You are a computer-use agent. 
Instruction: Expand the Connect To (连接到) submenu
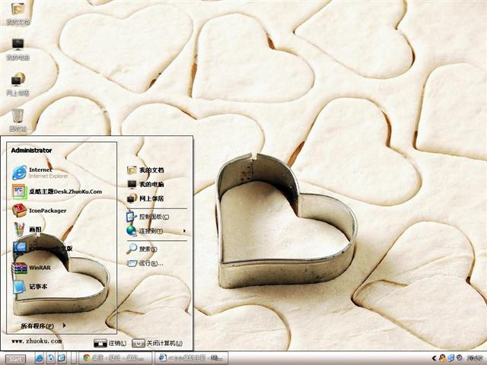(156, 230)
